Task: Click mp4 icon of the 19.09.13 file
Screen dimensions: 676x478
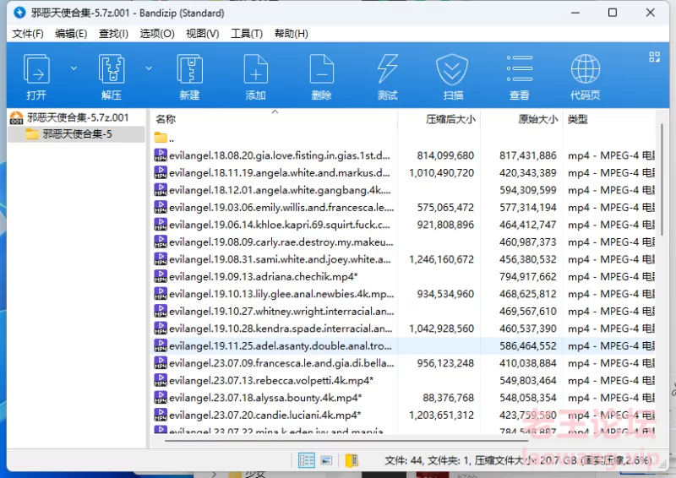Action: [x=161, y=276]
